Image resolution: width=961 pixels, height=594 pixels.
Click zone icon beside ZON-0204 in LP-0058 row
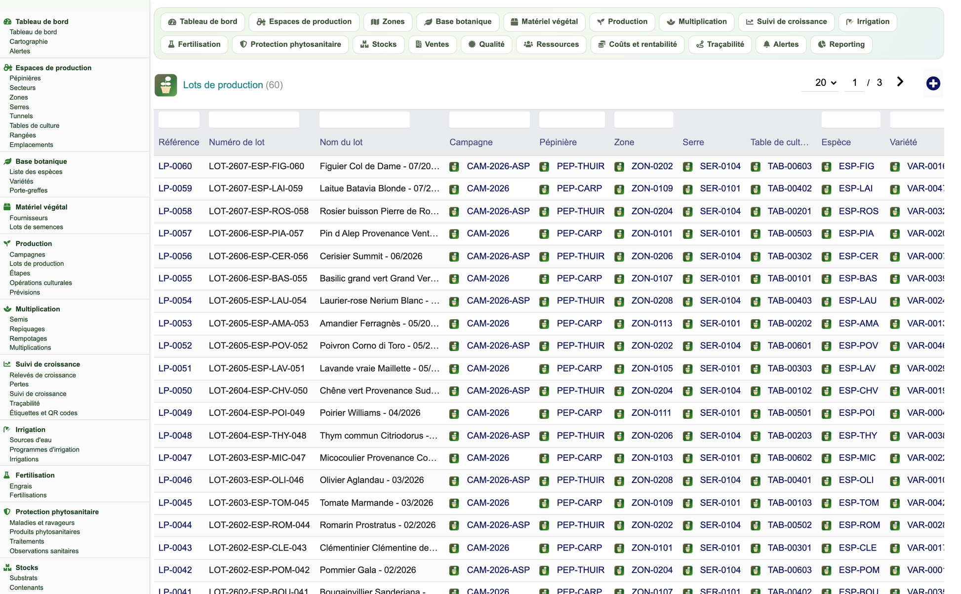pyautogui.click(x=619, y=212)
